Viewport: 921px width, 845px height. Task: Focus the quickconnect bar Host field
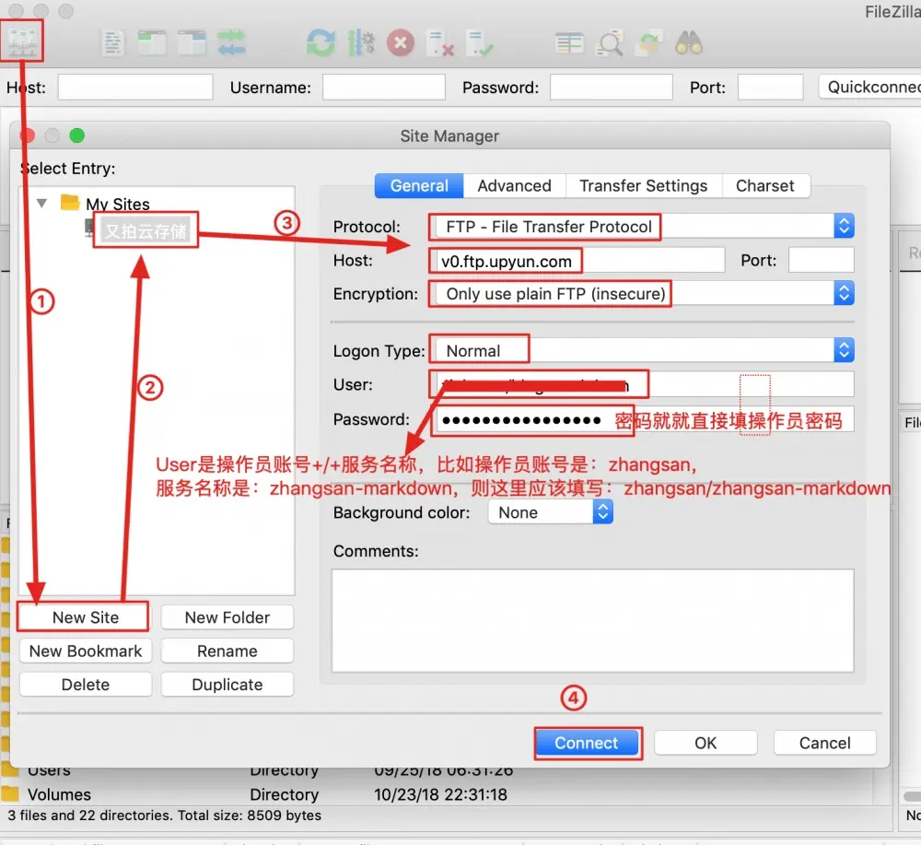click(135, 87)
